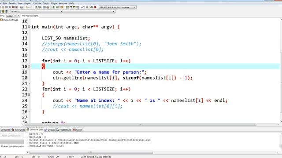Click the Profile Analysis toolbar icon

pyautogui.click(x=92, y=7)
